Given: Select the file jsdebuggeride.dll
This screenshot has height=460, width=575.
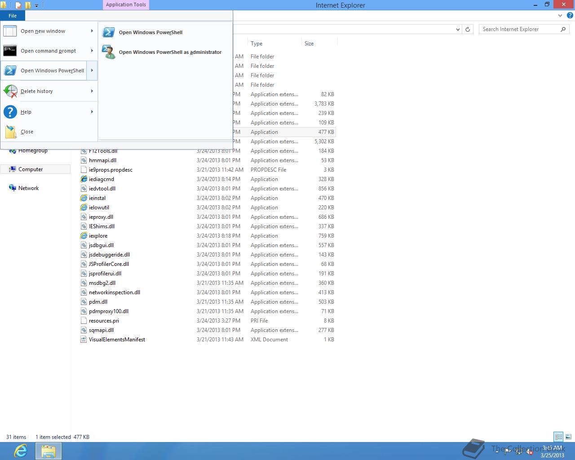Looking at the screenshot, I should 109,255.
